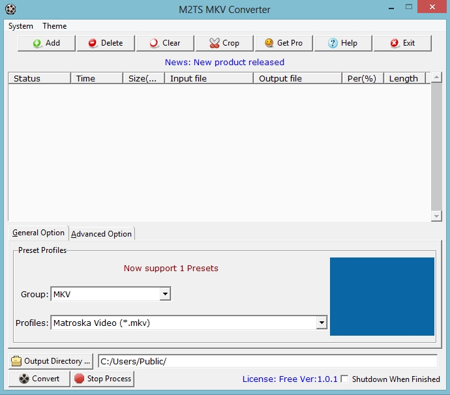This screenshot has width=450, height=395.
Task: Click the Output Directory folder button
Action: click(51, 361)
